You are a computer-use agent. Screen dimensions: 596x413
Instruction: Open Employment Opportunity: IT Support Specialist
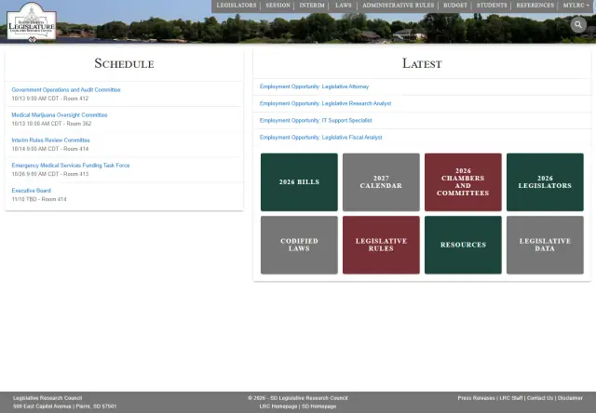[x=316, y=120]
